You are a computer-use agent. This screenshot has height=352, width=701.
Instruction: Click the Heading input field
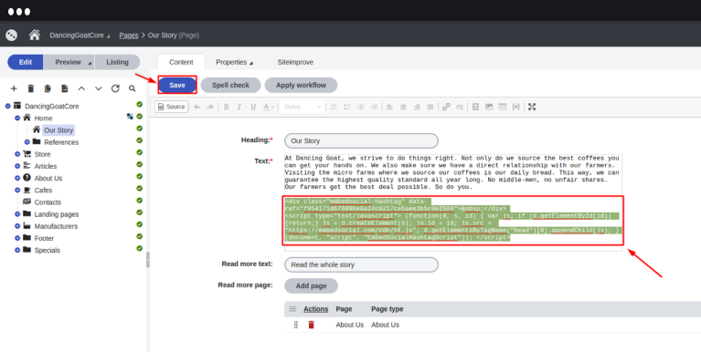pos(361,140)
